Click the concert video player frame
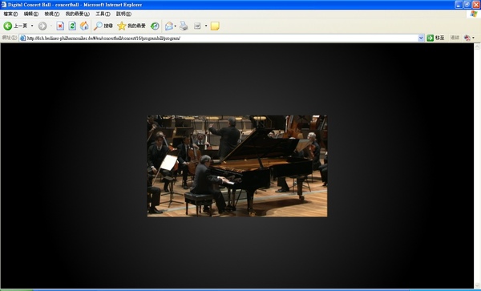This screenshot has height=291, width=481. [237, 166]
